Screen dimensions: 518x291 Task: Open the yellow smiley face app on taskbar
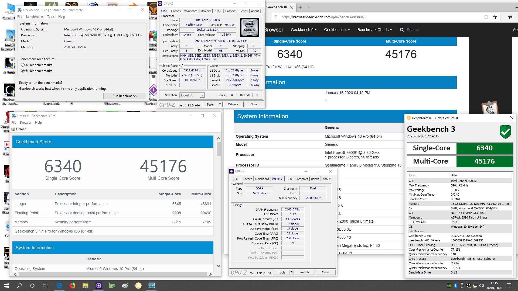[138, 286]
